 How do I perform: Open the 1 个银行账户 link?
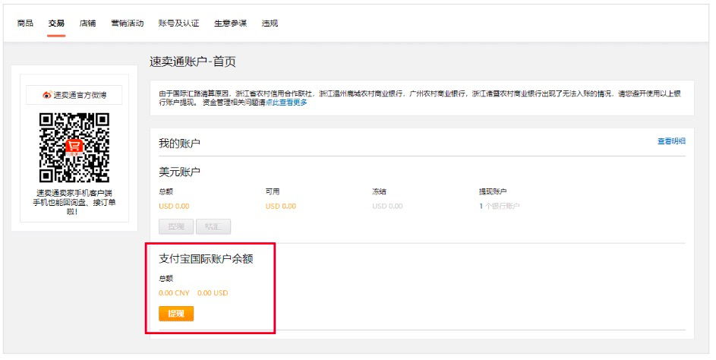click(499, 206)
